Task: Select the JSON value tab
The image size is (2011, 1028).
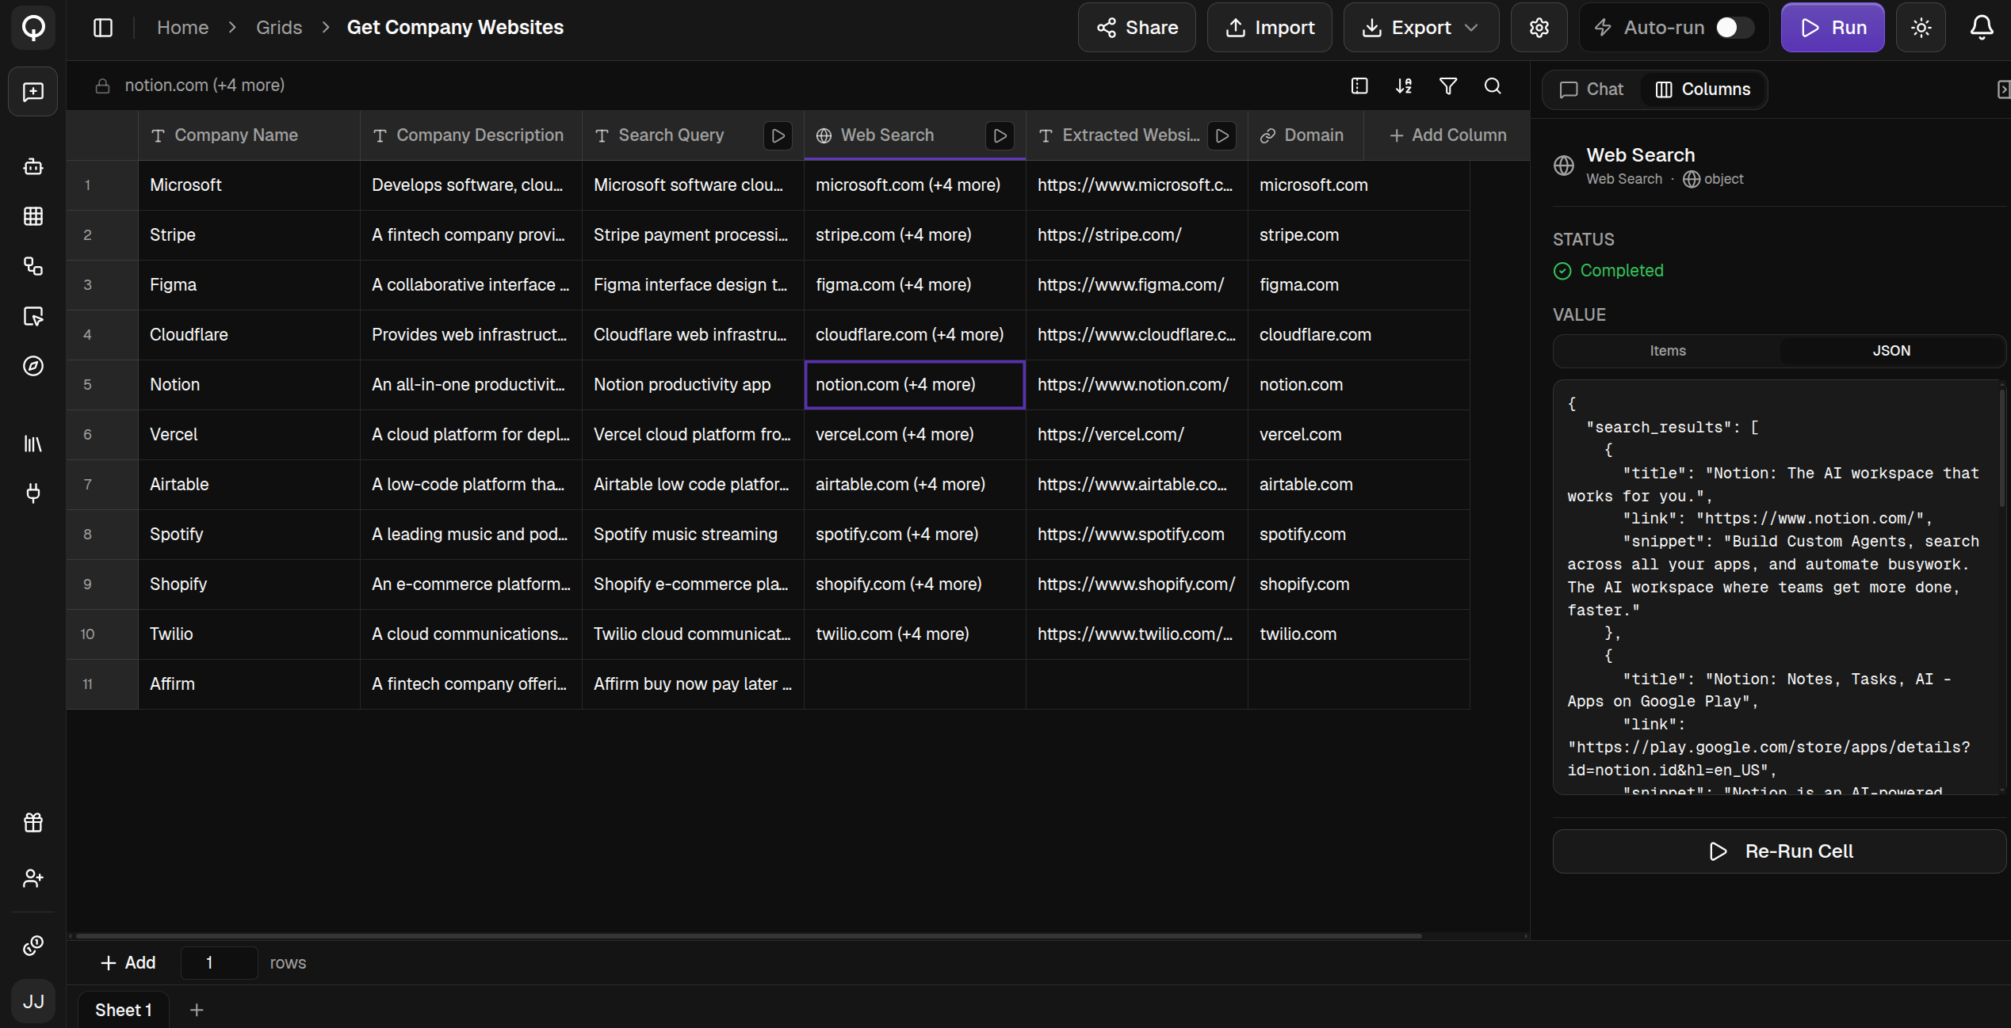Action: (1891, 351)
